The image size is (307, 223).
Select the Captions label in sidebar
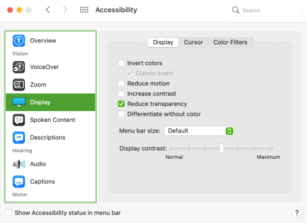coord(43,182)
